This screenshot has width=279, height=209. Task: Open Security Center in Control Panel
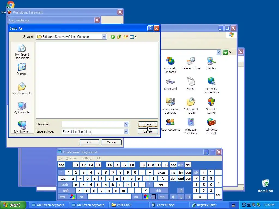pos(211,106)
